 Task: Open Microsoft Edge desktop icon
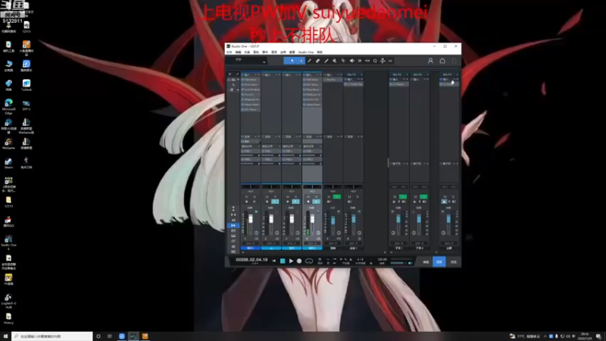pyautogui.click(x=8, y=106)
